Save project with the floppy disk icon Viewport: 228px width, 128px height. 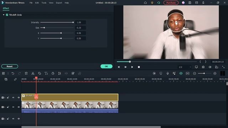(x=190, y=2)
